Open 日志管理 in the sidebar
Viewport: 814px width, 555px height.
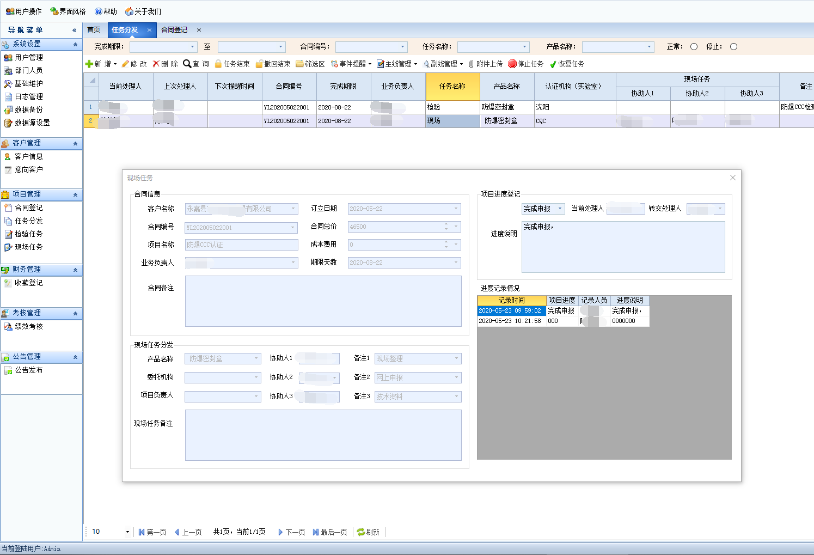pyautogui.click(x=23, y=96)
